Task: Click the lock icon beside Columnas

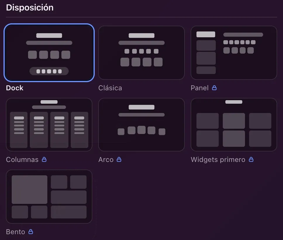Action: click(44, 159)
